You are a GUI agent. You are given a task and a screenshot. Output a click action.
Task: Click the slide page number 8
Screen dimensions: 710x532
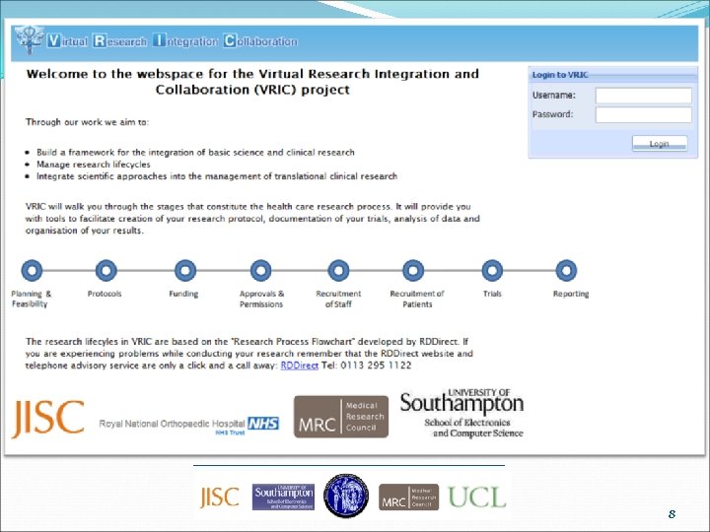pos(672,514)
